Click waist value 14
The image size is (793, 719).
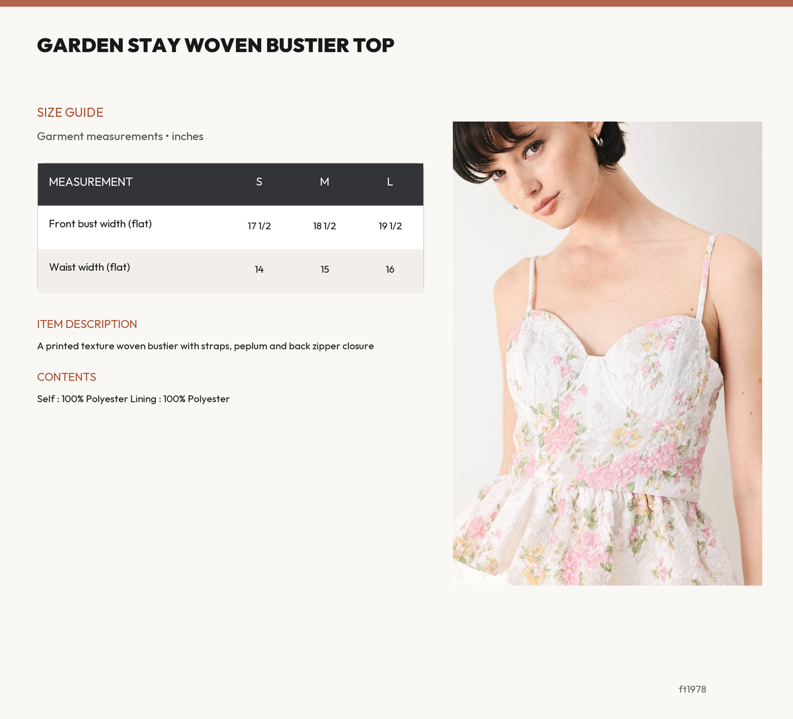point(259,270)
